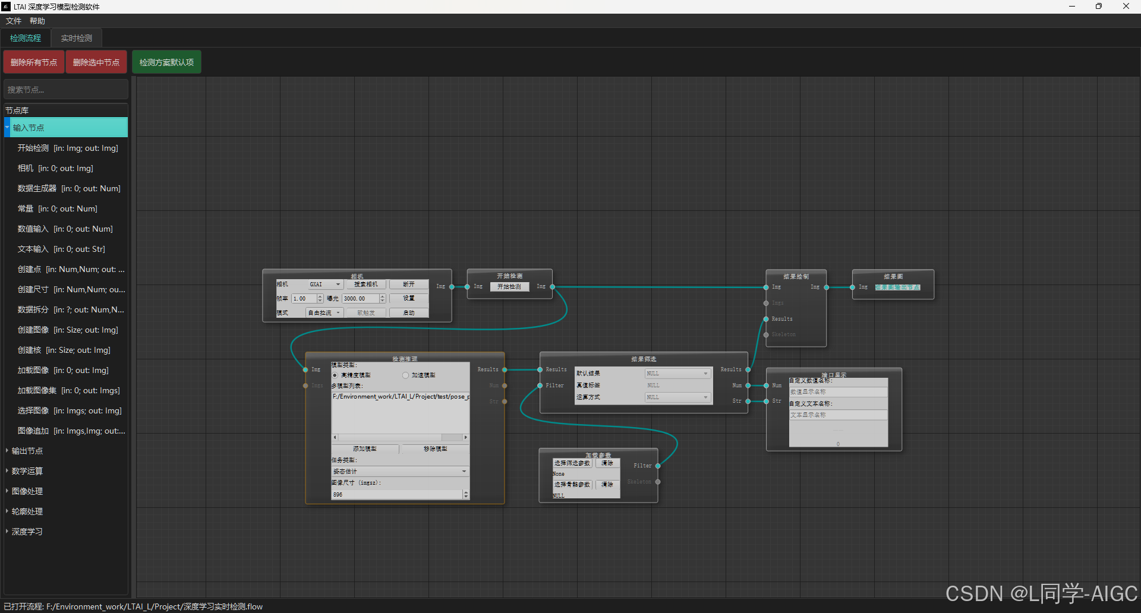1141x613 pixels.
Task: Click the Img output port of the 开始检测 node
Action: 553,287
